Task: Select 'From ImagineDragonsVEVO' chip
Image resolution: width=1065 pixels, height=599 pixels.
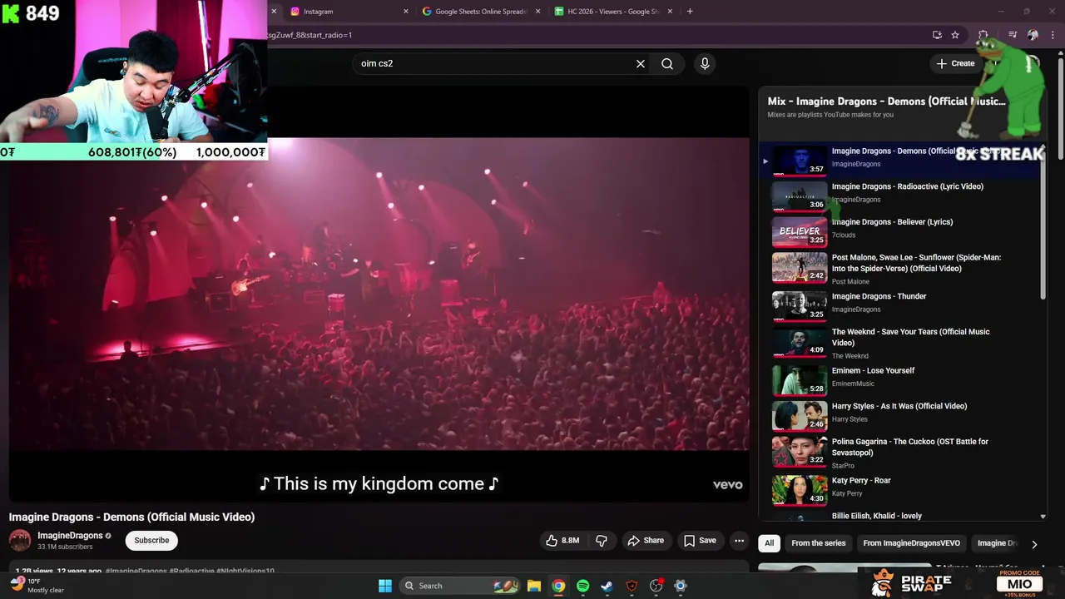Action: (912, 543)
